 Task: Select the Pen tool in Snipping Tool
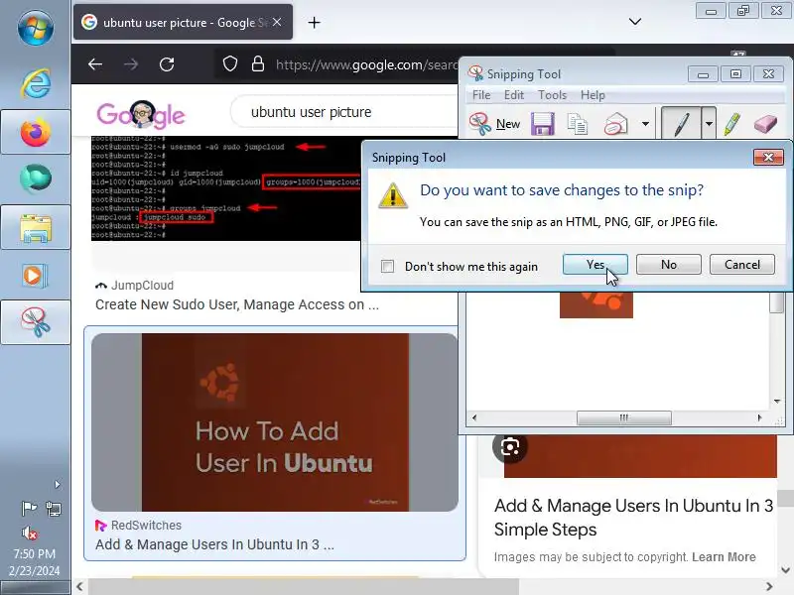pyautogui.click(x=681, y=123)
